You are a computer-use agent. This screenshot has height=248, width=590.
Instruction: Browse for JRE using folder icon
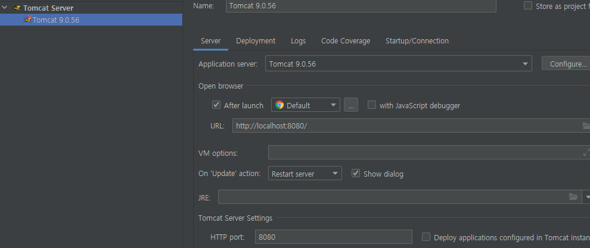point(573,196)
